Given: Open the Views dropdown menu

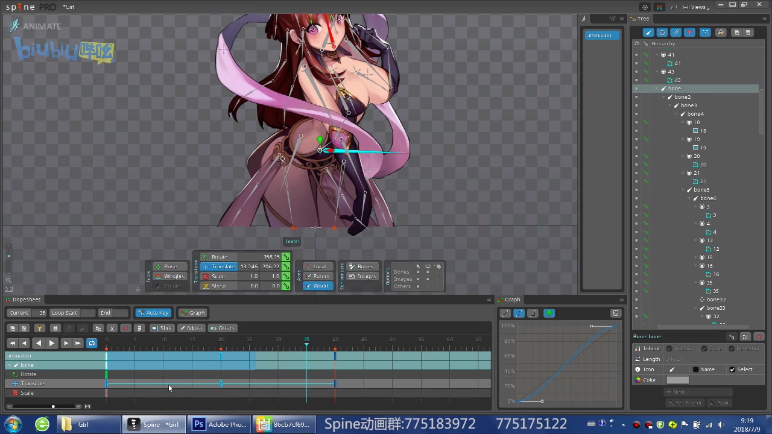Looking at the screenshot, I should click(x=695, y=7).
